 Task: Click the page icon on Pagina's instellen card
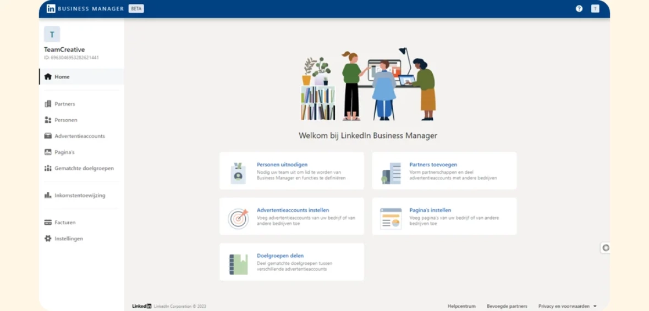pyautogui.click(x=391, y=219)
